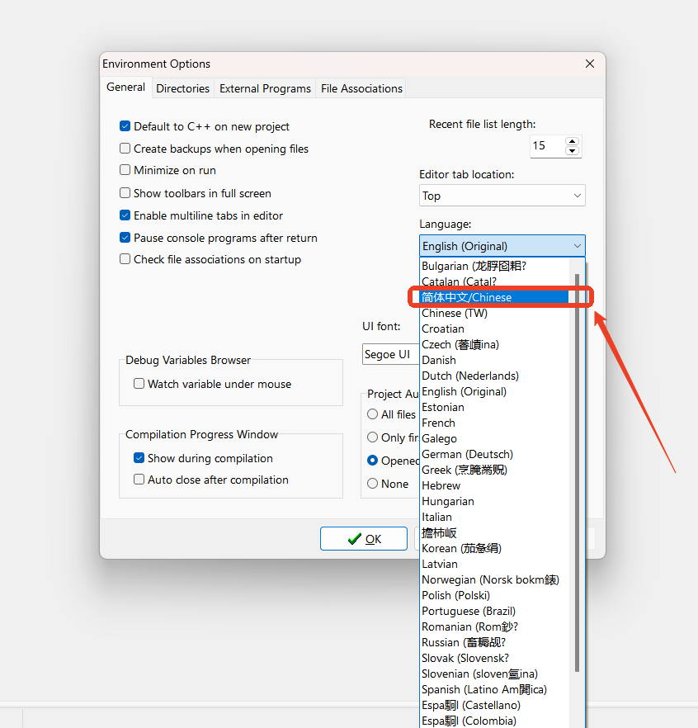The width and height of the screenshot is (698, 728).
Task: Select Italian in the language list
Action: tap(494, 518)
